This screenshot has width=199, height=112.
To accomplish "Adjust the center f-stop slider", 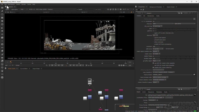I will click(x=178, y=56).
